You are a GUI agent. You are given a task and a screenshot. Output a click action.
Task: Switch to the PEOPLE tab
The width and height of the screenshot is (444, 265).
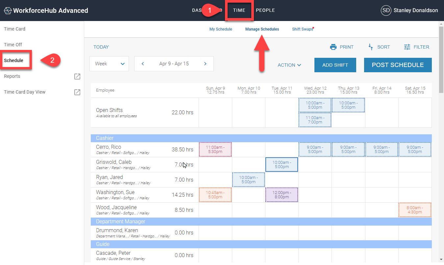pos(265,10)
